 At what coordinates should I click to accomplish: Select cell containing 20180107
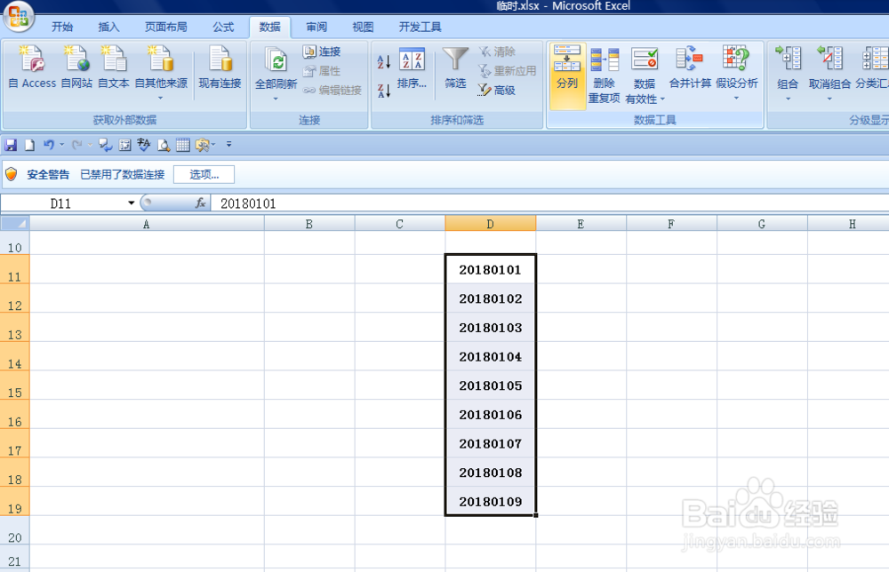point(491,443)
